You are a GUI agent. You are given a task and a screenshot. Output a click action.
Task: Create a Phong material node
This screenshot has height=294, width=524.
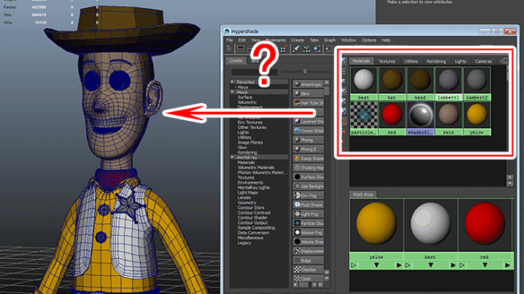point(308,140)
